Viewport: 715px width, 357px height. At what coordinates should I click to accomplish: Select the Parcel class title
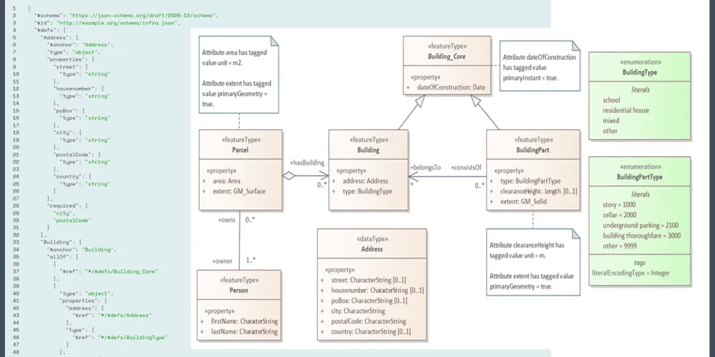240,150
